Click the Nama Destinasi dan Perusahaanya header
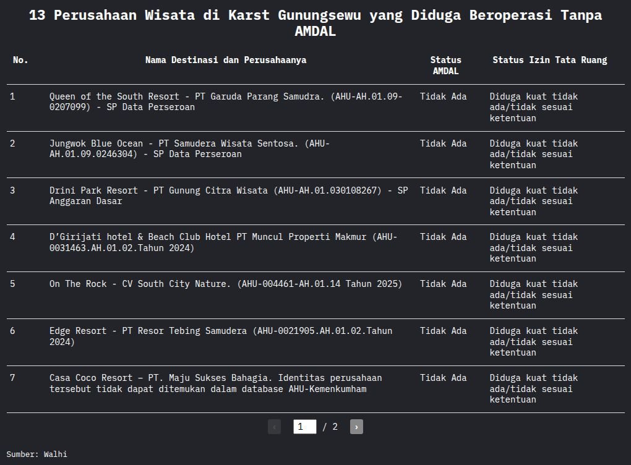 pyautogui.click(x=226, y=60)
